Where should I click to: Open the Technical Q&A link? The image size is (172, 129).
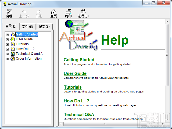pos(79,114)
